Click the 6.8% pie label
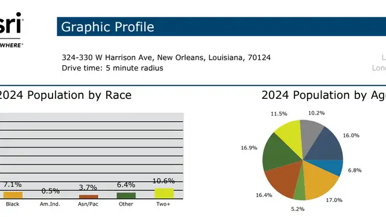The height and width of the screenshot is (217, 386). point(355,170)
